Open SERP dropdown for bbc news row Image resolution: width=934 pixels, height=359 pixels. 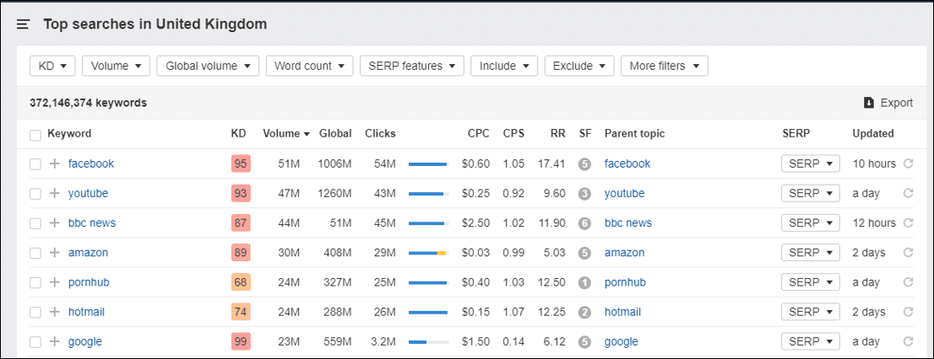(x=811, y=222)
